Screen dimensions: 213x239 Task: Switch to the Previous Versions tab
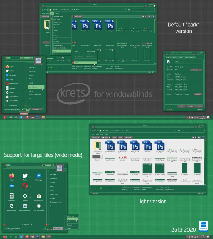(190, 58)
